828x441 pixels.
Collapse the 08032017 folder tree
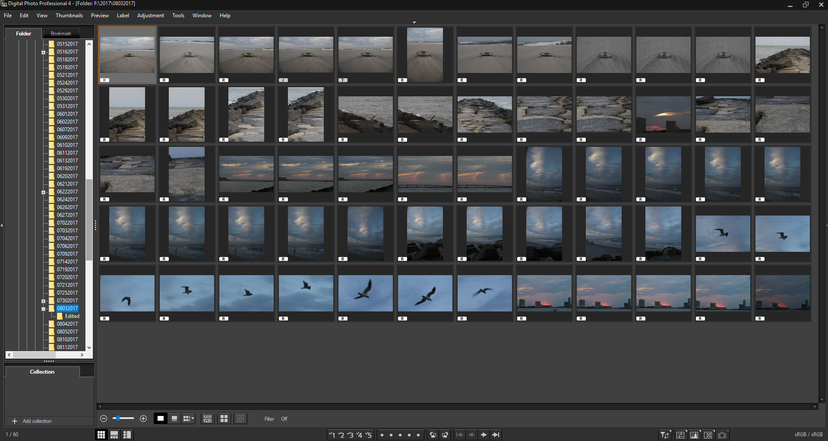(43, 309)
